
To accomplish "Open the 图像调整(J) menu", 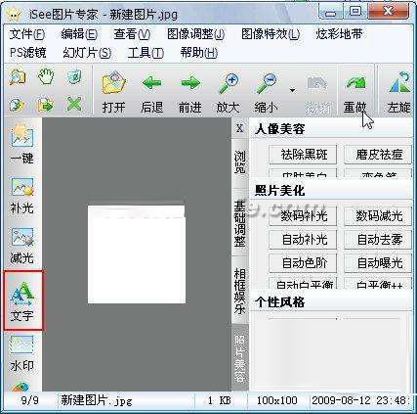I will pos(195,34).
